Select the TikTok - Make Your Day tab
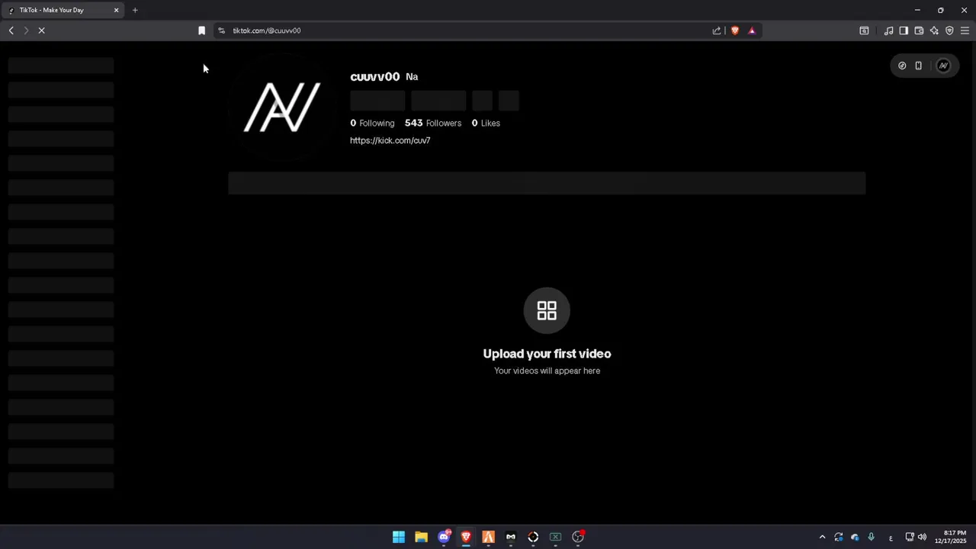Screen dimensions: 976x549 (64, 10)
